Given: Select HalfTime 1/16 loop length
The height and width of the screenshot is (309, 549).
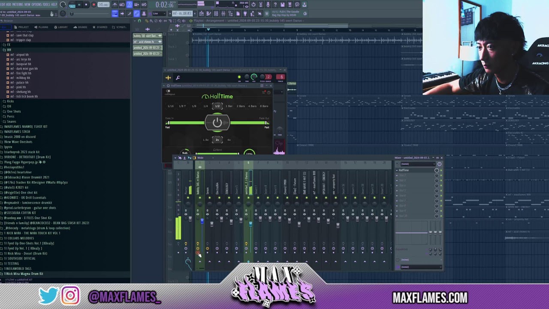Looking at the screenshot, I should click(x=170, y=106).
